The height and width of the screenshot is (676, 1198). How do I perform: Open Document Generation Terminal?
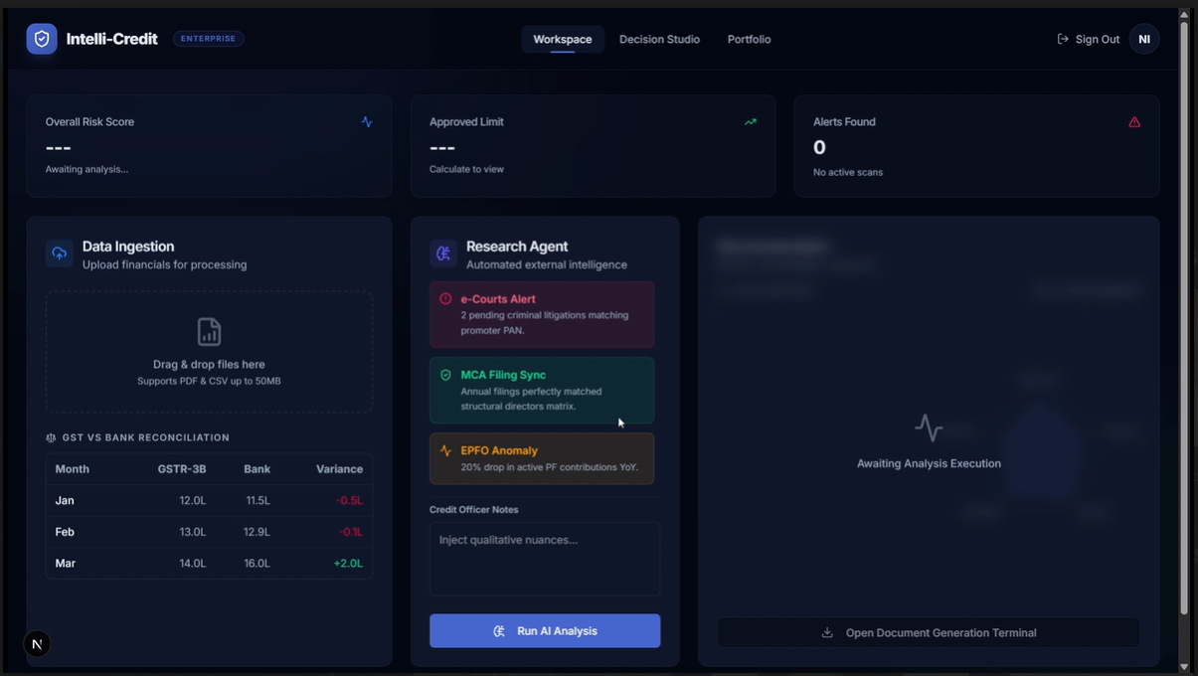click(x=929, y=632)
